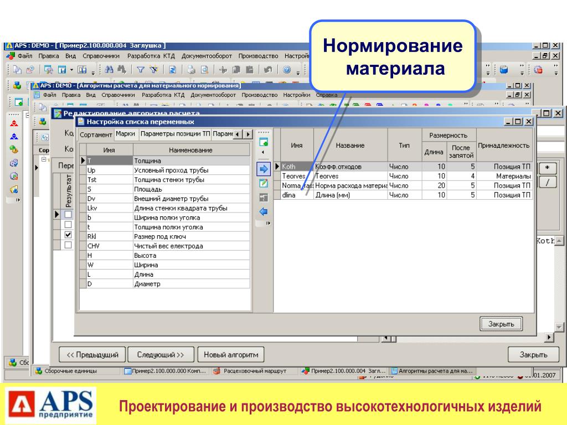Click the Следующий >> button
Image resolution: width=567 pixels, height=425 pixels.
161,355
